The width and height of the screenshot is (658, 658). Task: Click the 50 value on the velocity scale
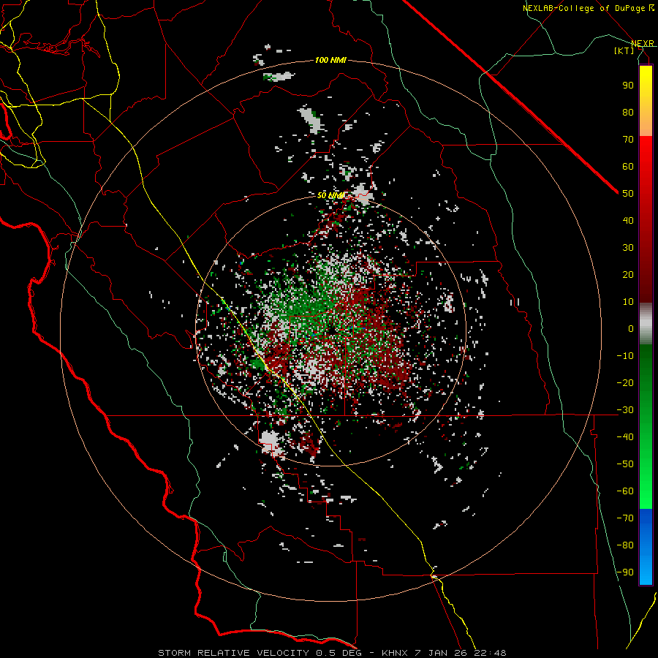628,194
